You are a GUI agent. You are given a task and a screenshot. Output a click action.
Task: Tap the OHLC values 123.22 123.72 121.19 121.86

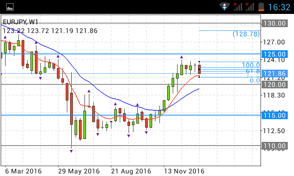coord(50,31)
